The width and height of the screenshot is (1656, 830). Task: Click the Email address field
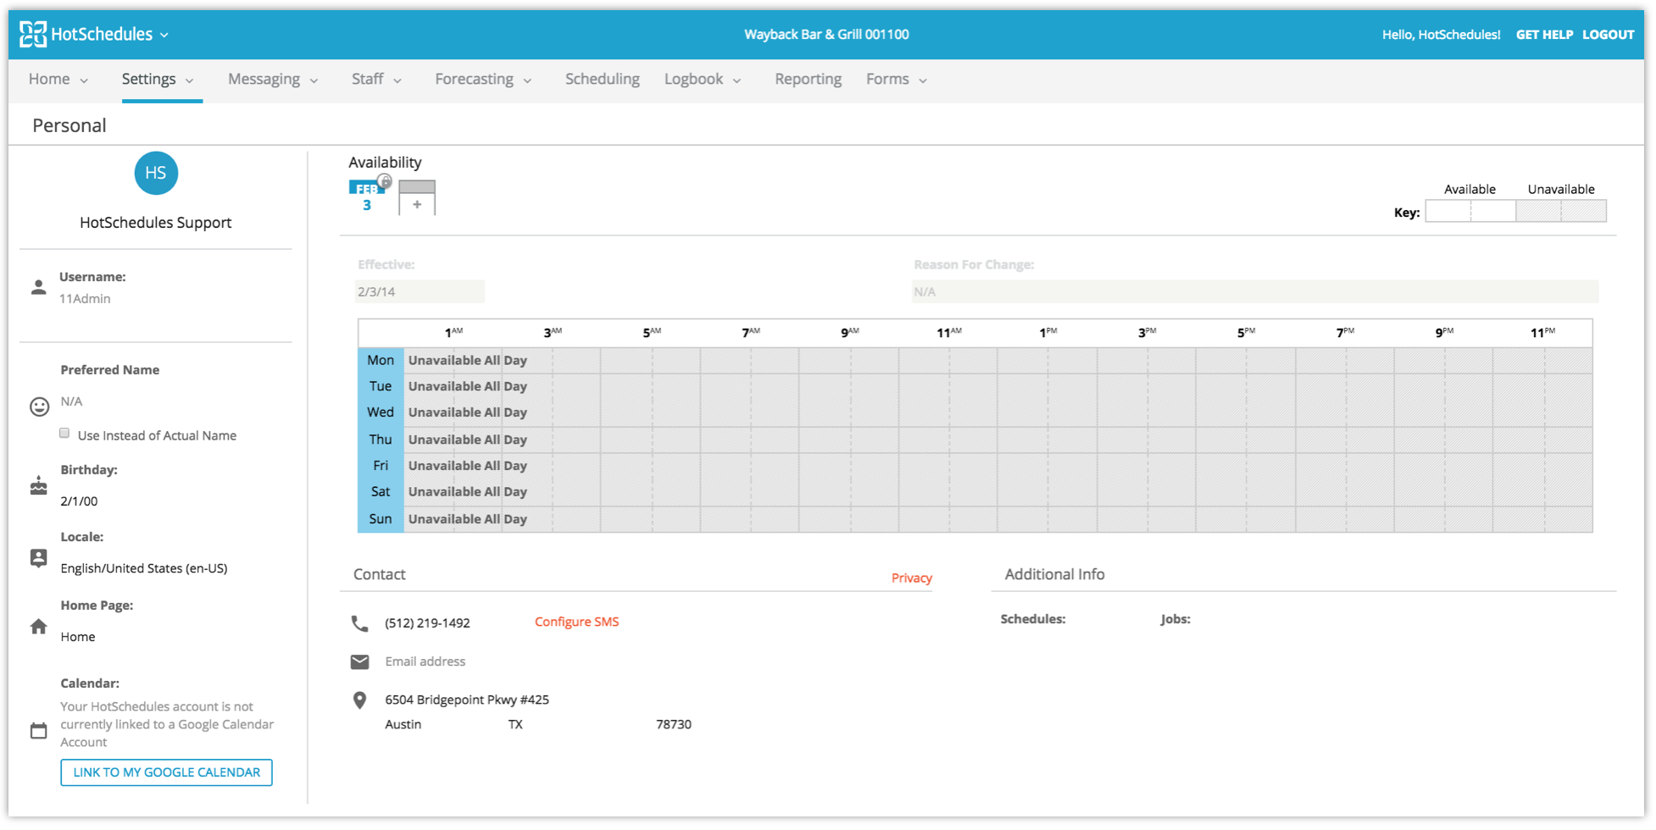pos(425,661)
